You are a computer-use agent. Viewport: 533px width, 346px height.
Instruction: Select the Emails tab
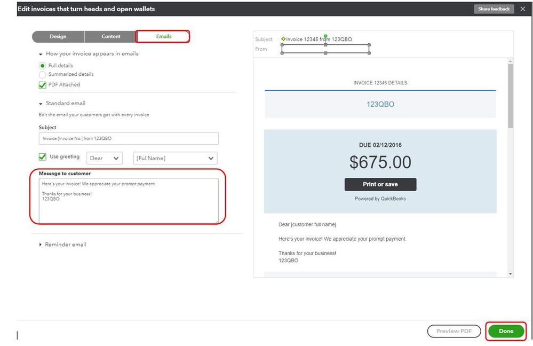click(163, 36)
